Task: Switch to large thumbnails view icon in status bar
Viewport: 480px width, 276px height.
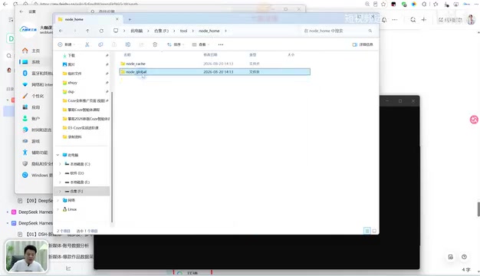Action: 374,231
